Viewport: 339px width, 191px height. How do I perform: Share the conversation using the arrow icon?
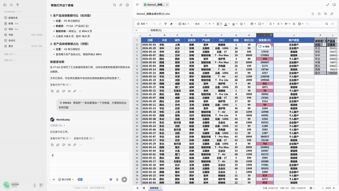pos(121,5)
